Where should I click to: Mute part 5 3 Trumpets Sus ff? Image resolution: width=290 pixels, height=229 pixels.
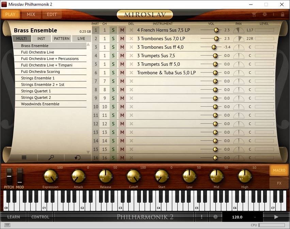122,64
